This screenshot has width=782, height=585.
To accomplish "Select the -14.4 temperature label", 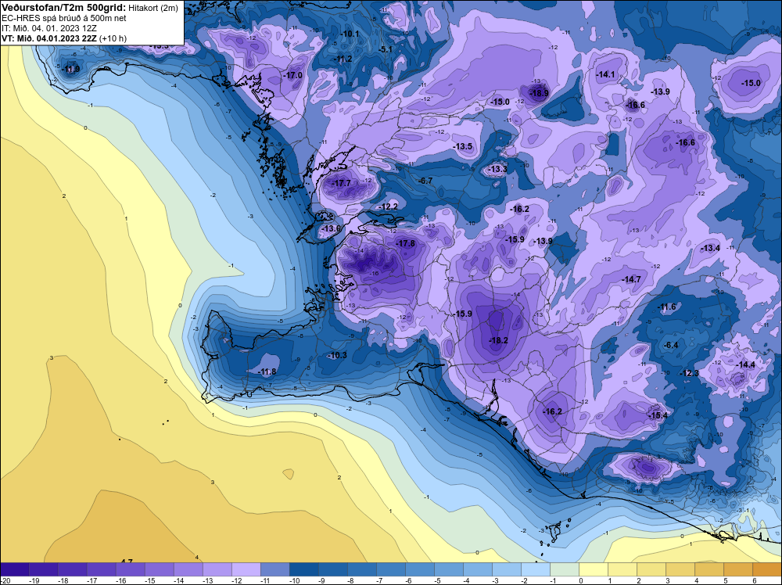I will pos(746,364).
